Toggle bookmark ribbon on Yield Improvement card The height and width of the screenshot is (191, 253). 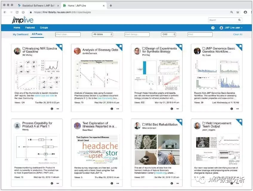point(240,121)
